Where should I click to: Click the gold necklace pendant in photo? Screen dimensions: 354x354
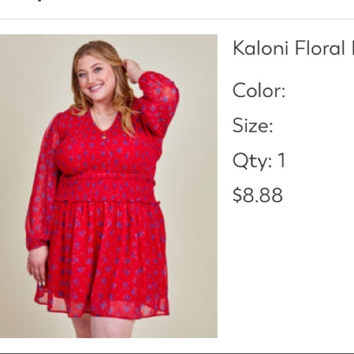pyautogui.click(x=104, y=136)
